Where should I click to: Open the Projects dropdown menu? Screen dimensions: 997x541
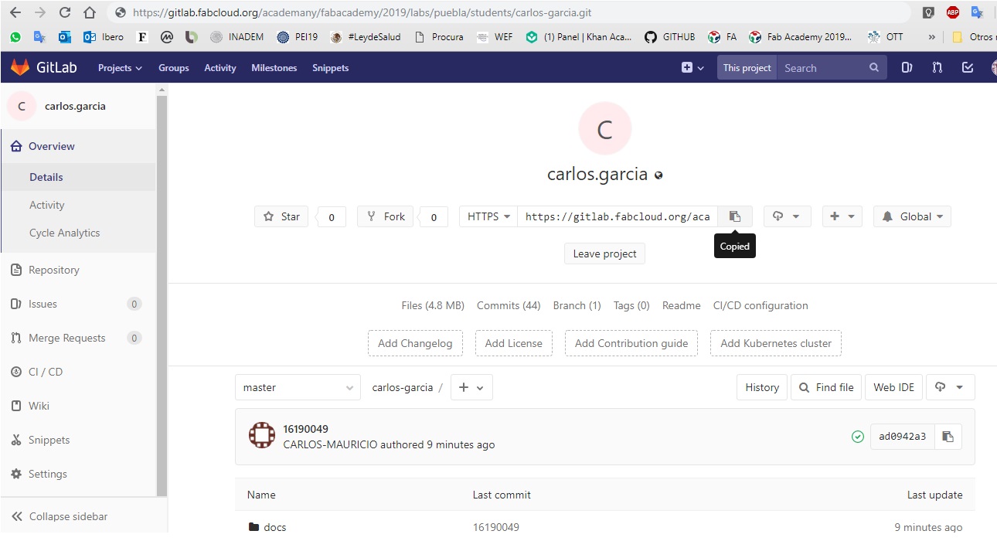(x=120, y=68)
